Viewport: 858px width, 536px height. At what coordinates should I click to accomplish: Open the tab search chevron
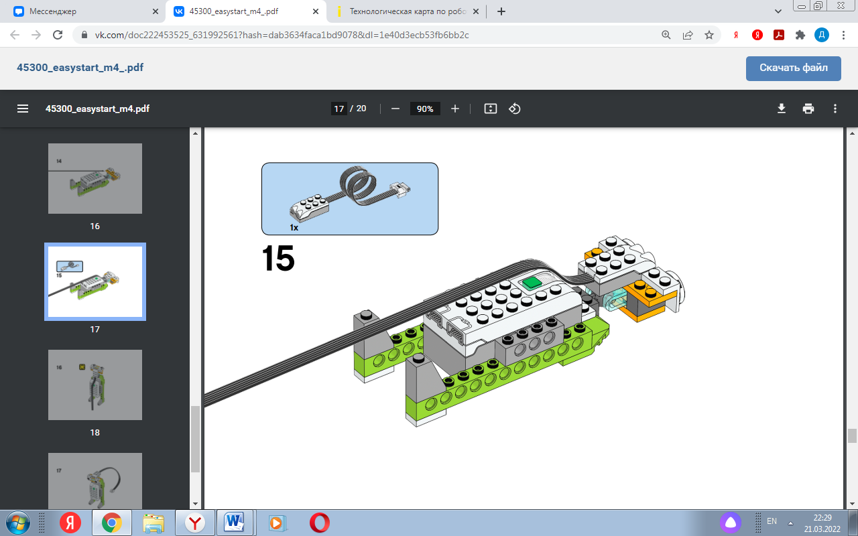[x=778, y=11]
